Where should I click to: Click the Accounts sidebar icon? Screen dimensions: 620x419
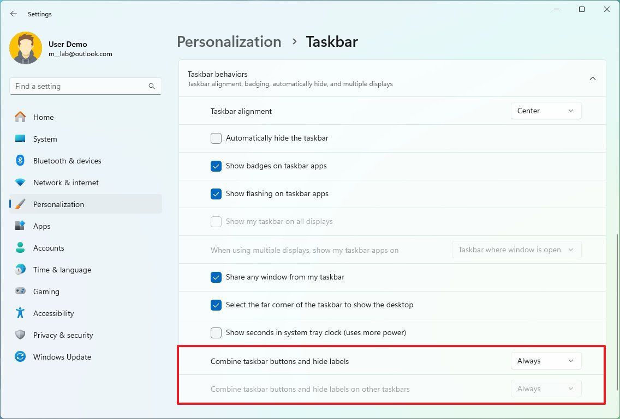(20, 248)
